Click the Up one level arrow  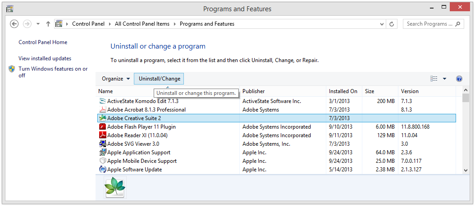coord(48,24)
